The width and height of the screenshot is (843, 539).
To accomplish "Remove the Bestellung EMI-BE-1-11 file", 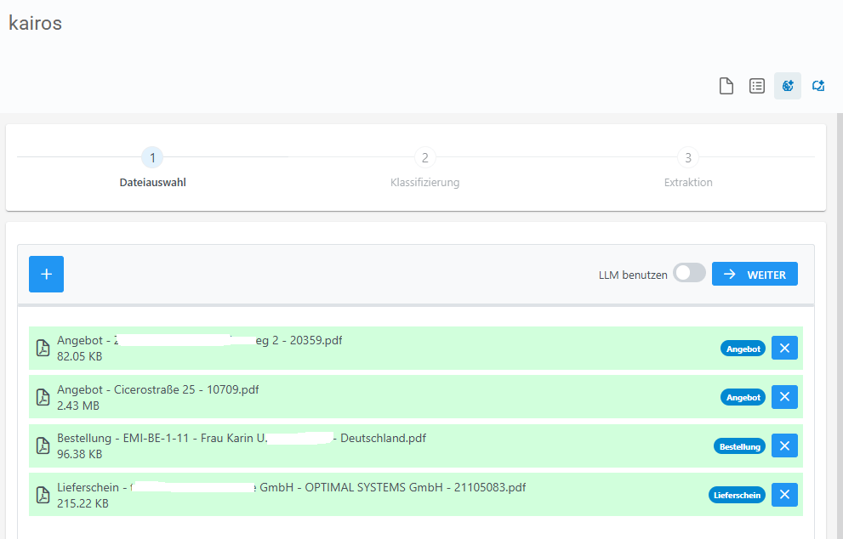I will [784, 445].
